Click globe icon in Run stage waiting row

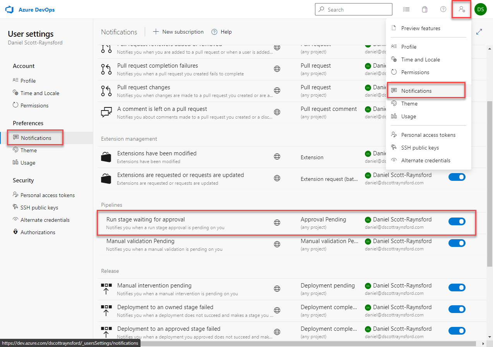tap(277, 223)
